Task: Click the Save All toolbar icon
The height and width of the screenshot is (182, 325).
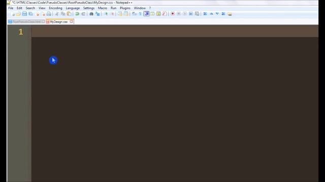Action: (30, 14)
